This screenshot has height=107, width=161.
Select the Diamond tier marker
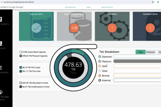[100, 57]
